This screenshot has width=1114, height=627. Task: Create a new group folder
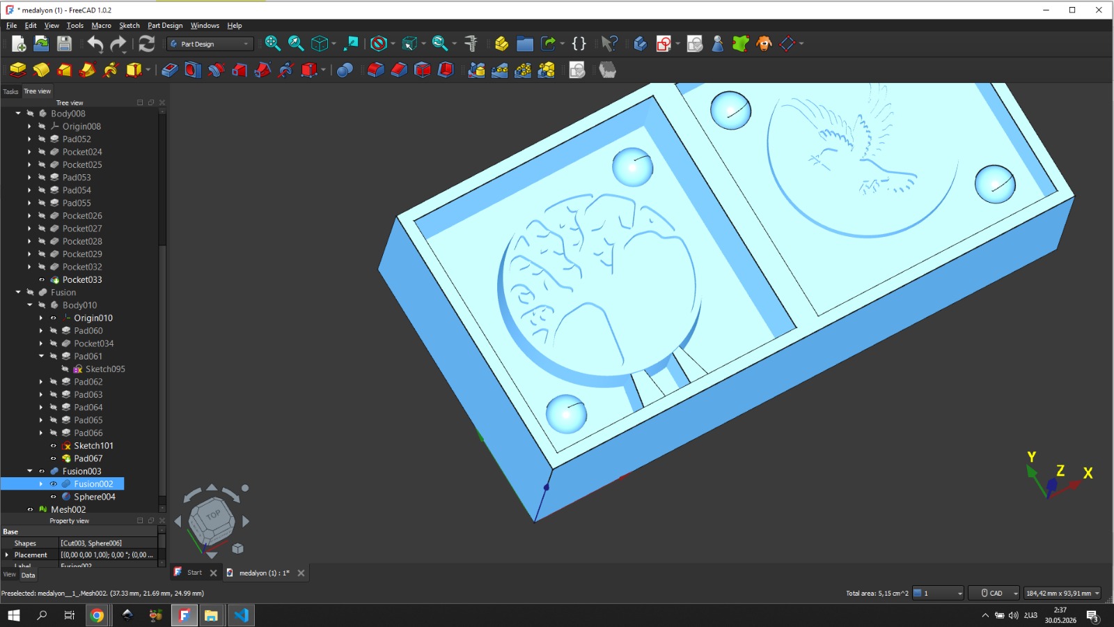pyautogui.click(x=525, y=44)
